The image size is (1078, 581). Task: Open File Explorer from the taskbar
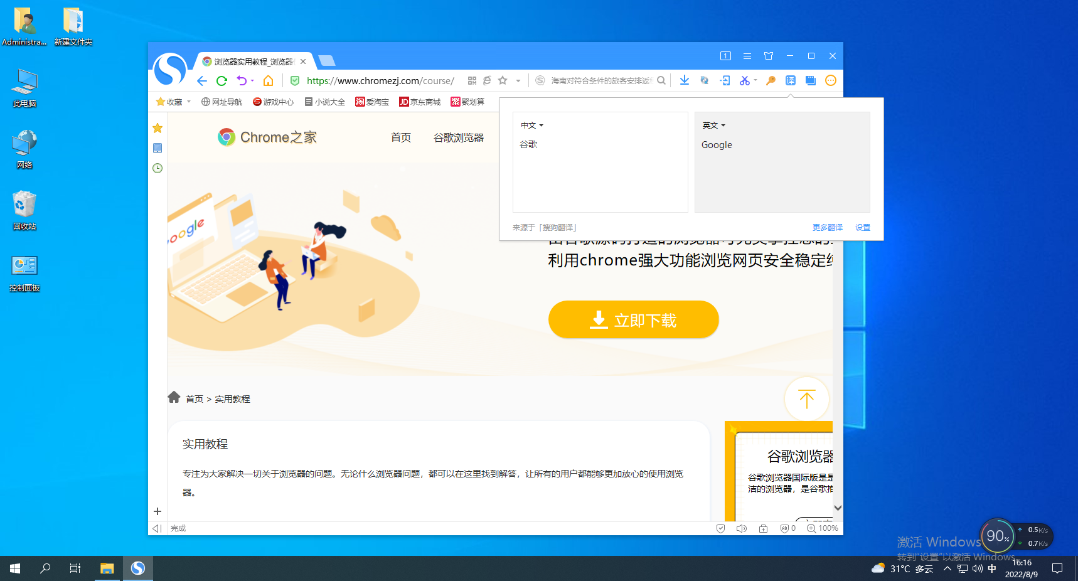[x=107, y=568]
